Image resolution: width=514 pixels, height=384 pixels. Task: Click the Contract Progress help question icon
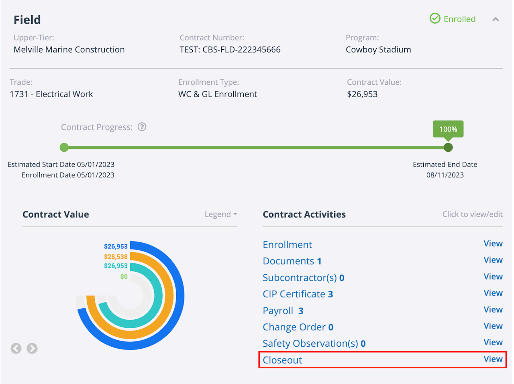click(142, 127)
